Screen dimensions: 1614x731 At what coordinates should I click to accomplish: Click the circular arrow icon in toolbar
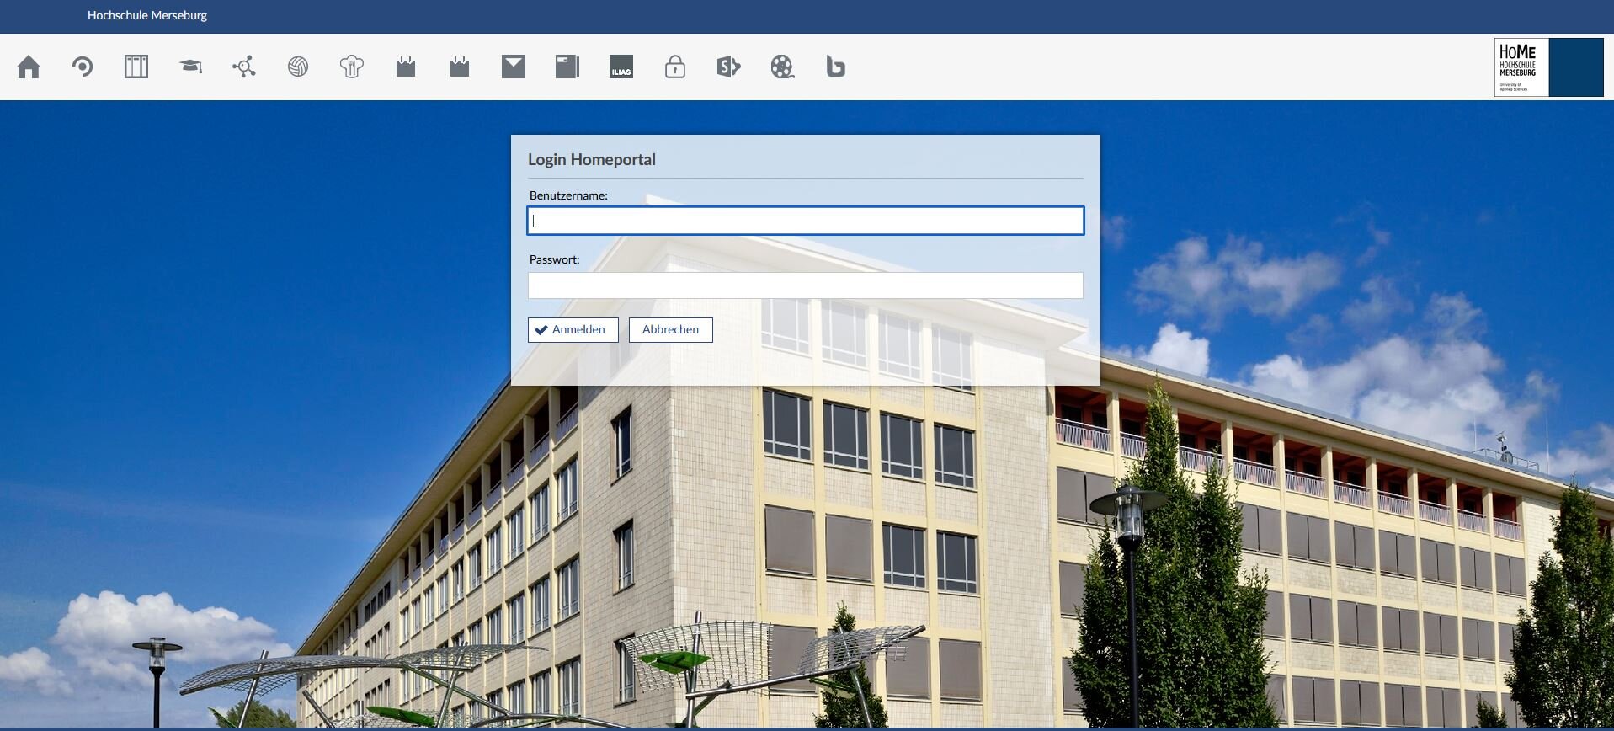click(x=83, y=67)
